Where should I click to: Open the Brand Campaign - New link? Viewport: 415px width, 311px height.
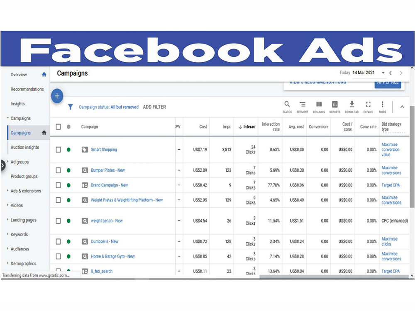(109, 185)
